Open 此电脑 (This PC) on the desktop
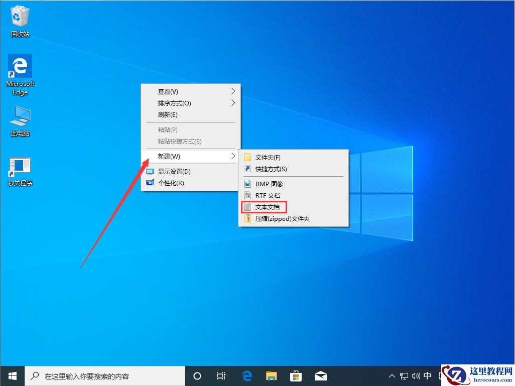The height and width of the screenshot is (386, 515). coord(20,116)
